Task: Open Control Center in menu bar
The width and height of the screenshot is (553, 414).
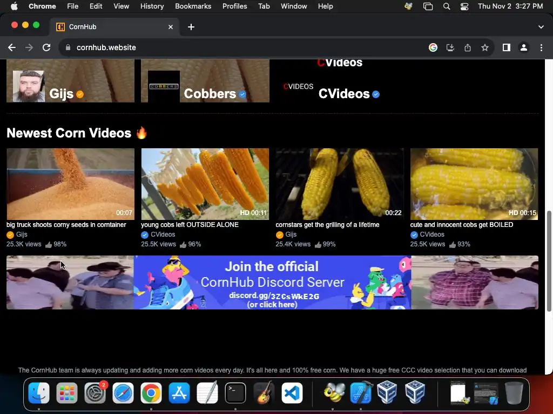Action: coord(464,6)
